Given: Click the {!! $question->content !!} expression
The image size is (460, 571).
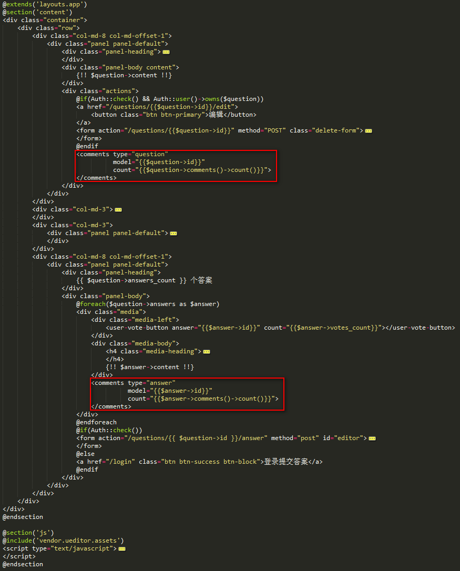Looking at the screenshot, I should 124,75.
